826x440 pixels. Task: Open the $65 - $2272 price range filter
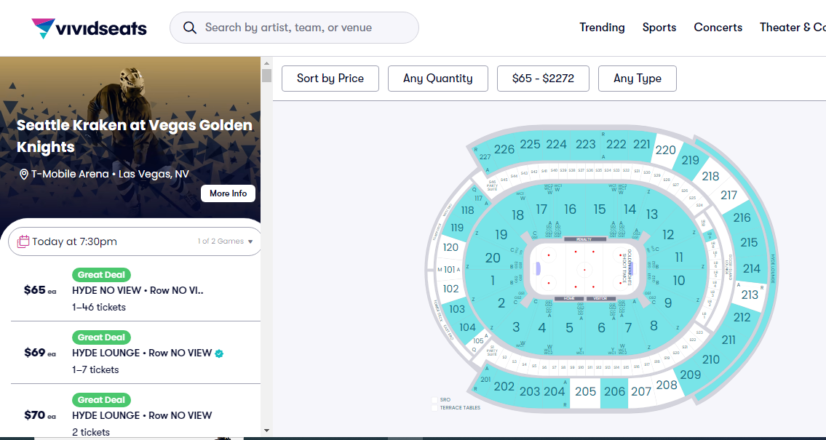pyautogui.click(x=542, y=79)
